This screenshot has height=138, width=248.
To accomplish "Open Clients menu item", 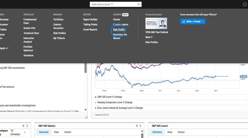I will point(117,20).
